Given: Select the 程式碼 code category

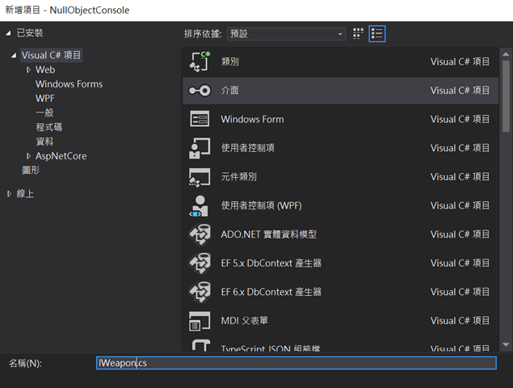Looking at the screenshot, I should 49,127.
